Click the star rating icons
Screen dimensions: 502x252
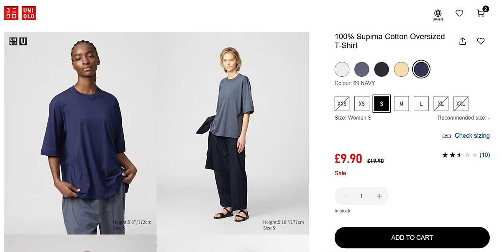pyautogui.click(x=459, y=155)
